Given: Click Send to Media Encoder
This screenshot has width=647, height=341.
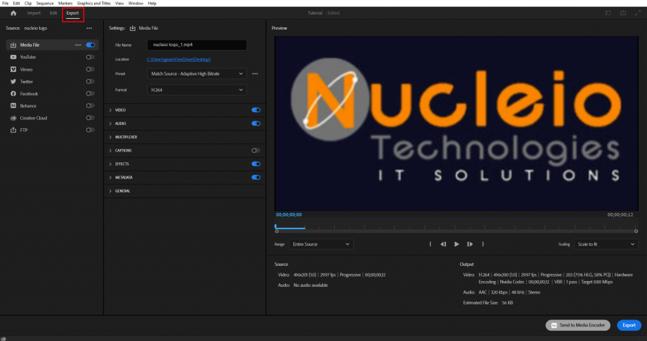Looking at the screenshot, I should (x=577, y=325).
